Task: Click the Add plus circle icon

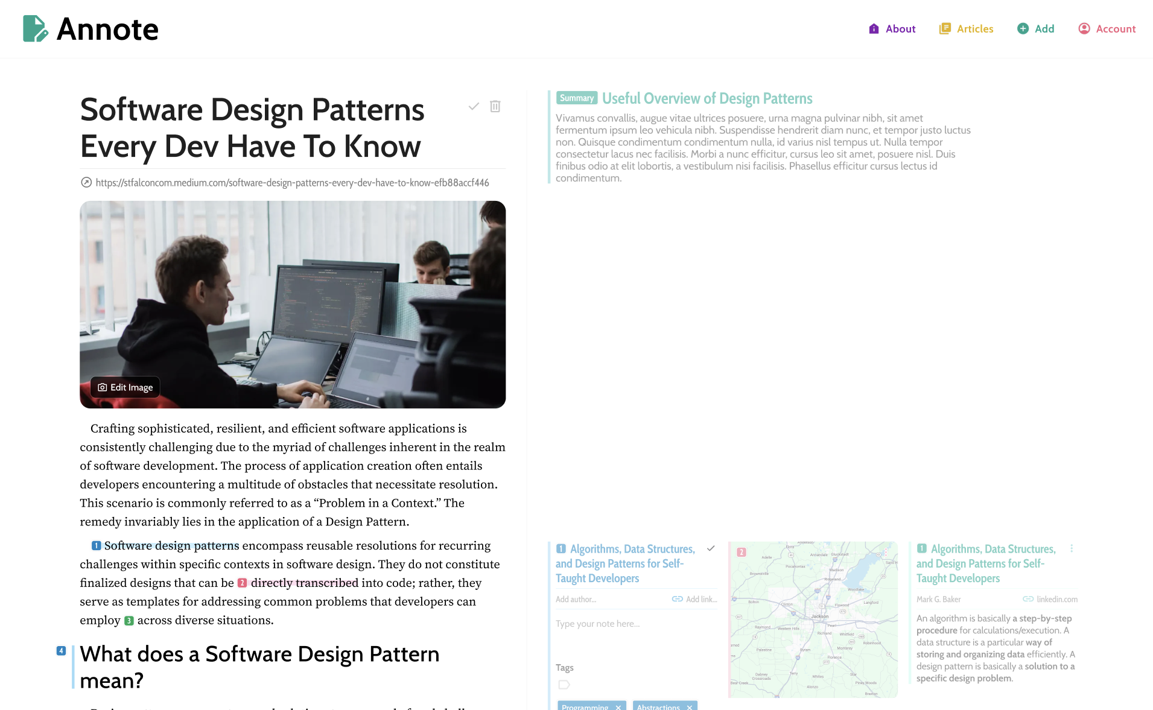Action: click(1023, 29)
